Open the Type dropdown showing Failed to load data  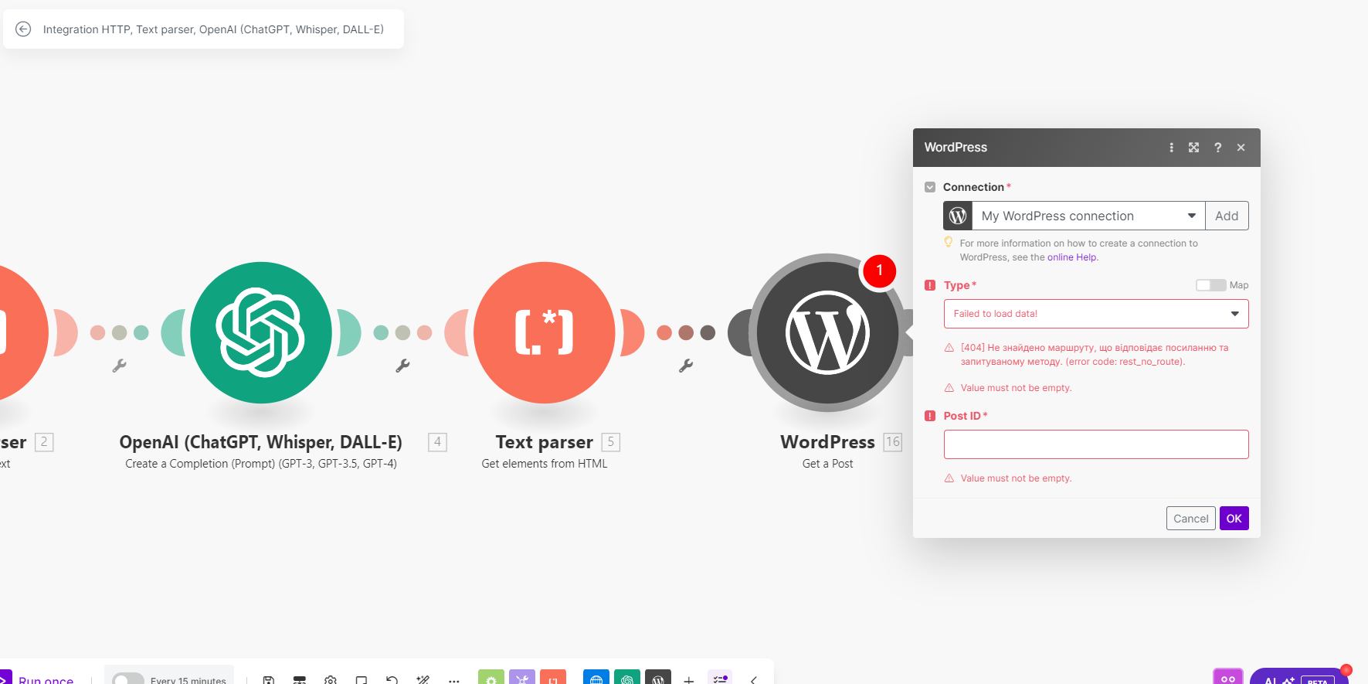click(1096, 314)
